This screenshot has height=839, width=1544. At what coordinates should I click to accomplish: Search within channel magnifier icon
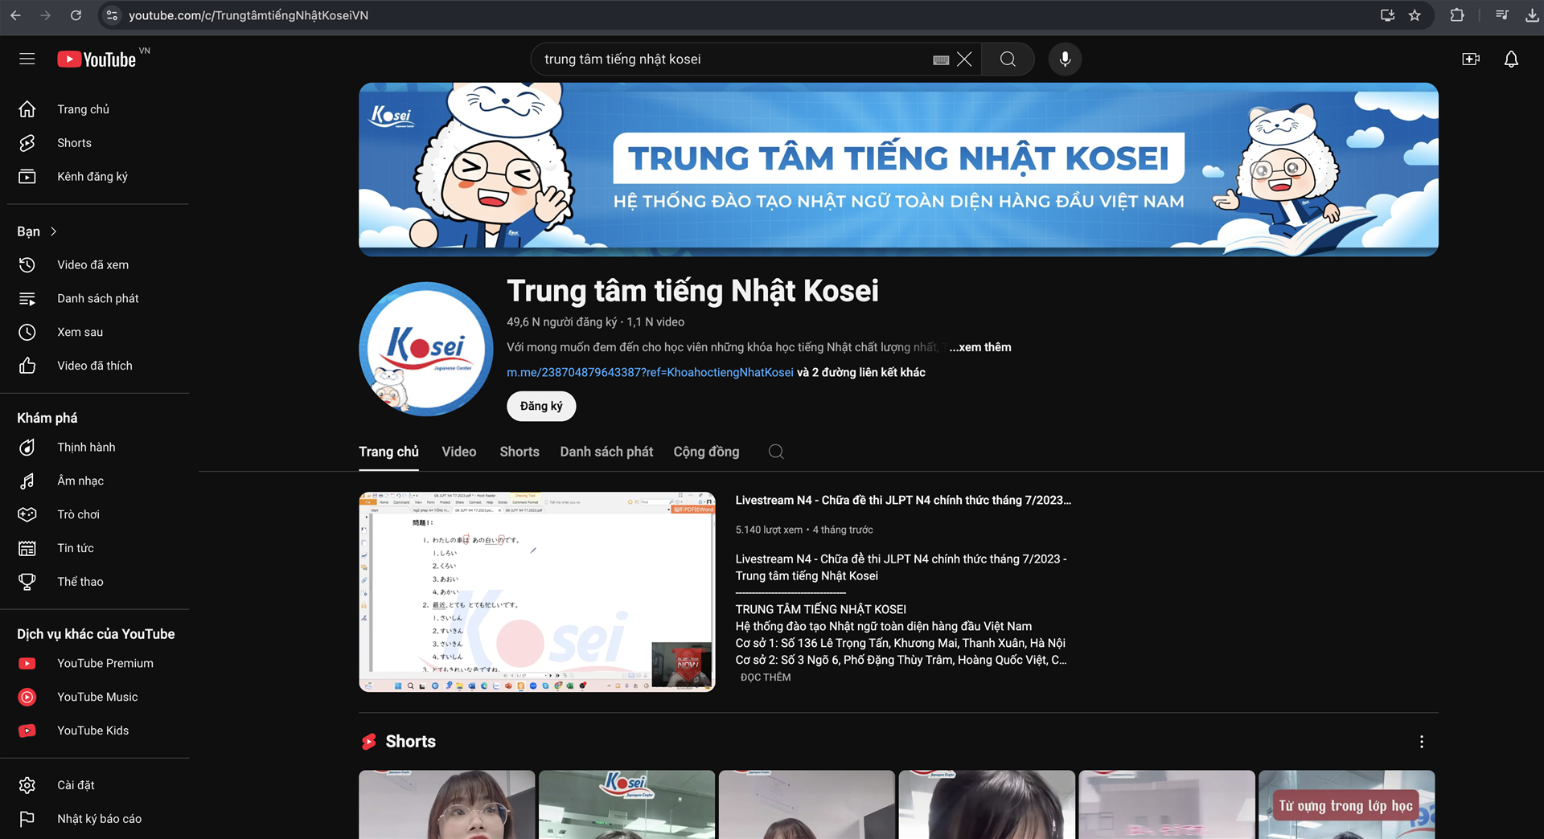pos(776,452)
